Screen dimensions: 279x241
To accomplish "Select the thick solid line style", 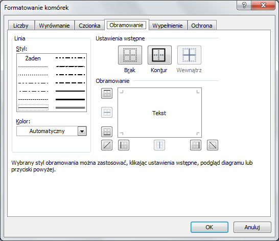I will (71, 99).
